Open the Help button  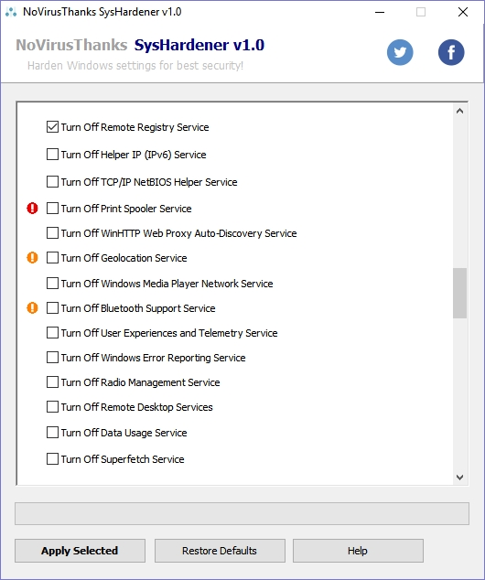point(358,551)
